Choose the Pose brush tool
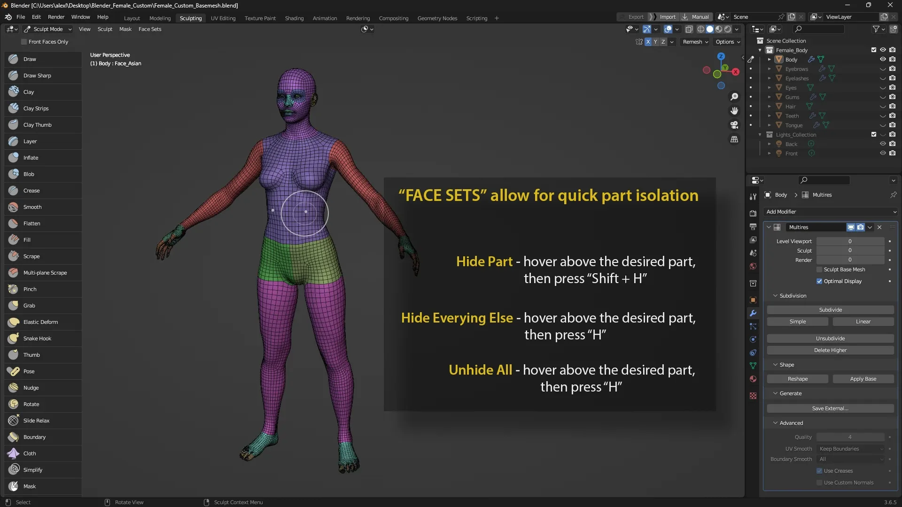Image resolution: width=902 pixels, height=507 pixels. click(29, 371)
